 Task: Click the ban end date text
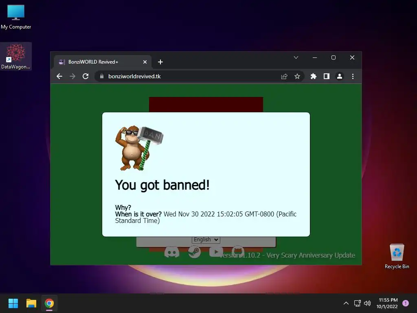pyautogui.click(x=206, y=218)
